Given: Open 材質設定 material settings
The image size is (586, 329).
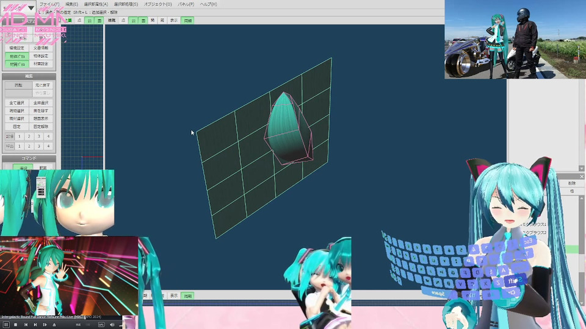Looking at the screenshot, I should tap(41, 64).
